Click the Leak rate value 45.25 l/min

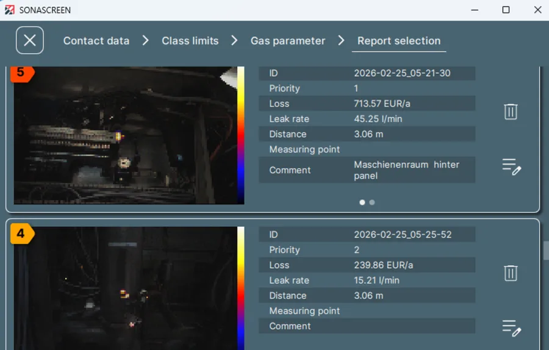(378, 119)
